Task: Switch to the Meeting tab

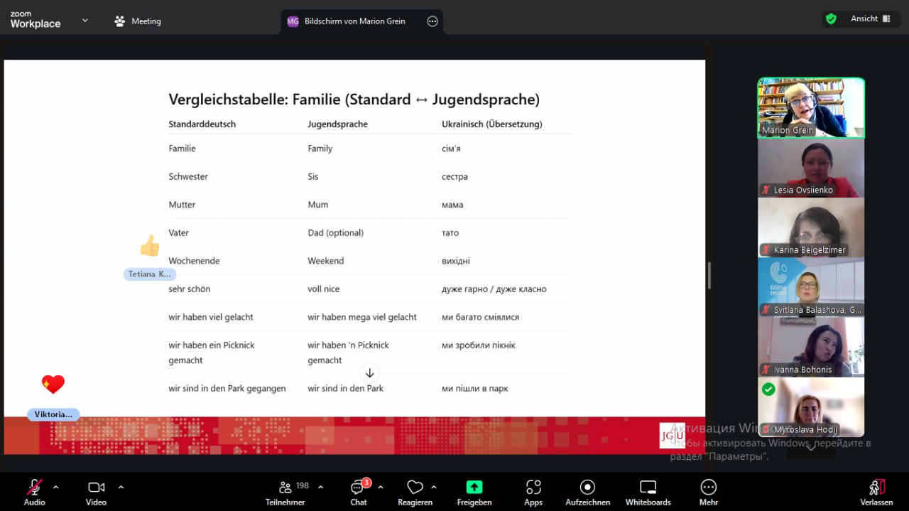Action: pos(138,21)
